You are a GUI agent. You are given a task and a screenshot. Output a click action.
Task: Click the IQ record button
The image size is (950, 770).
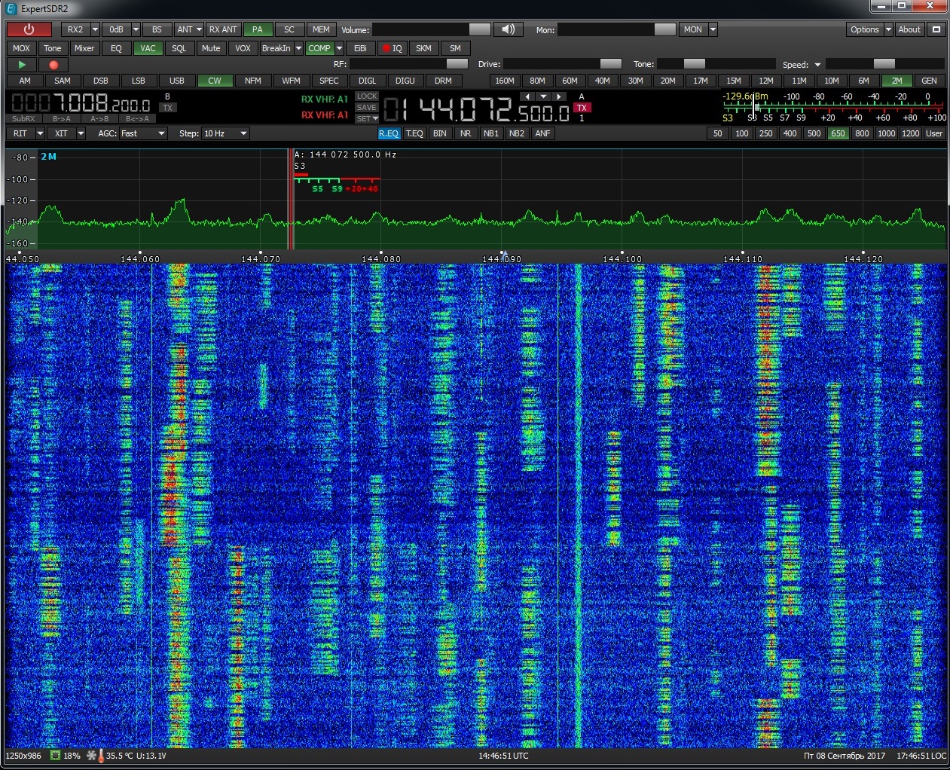392,48
